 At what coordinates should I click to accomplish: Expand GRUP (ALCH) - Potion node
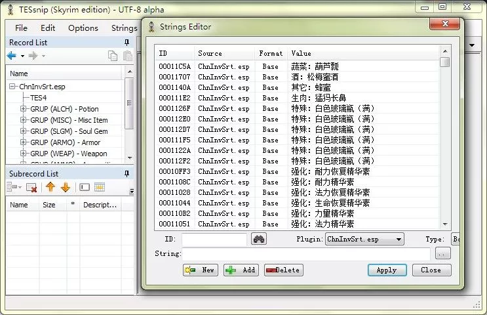coord(23,109)
